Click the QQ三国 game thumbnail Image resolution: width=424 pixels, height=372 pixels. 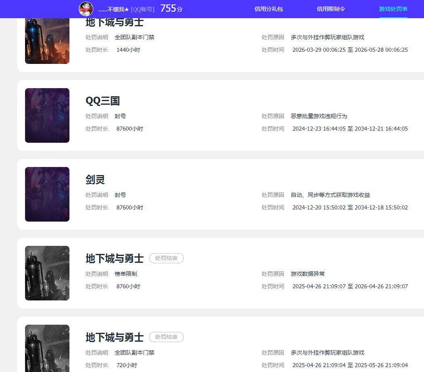pos(47,115)
